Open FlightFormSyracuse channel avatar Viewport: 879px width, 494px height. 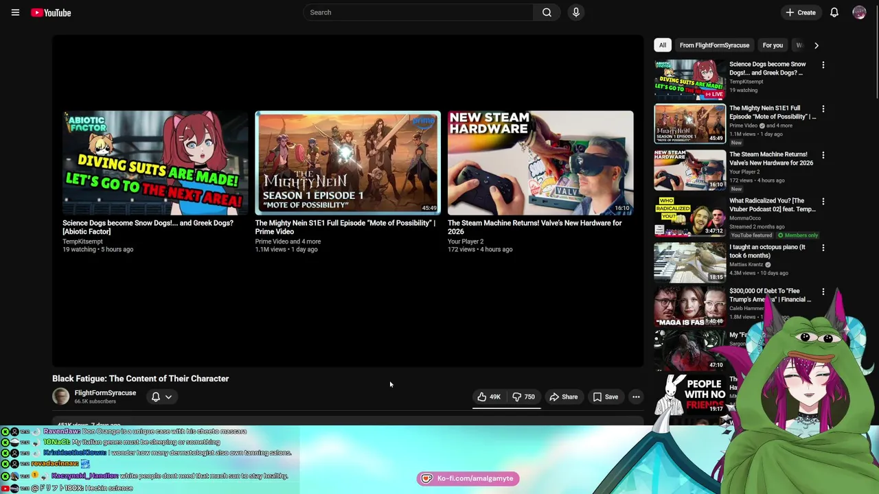pyautogui.click(x=61, y=397)
